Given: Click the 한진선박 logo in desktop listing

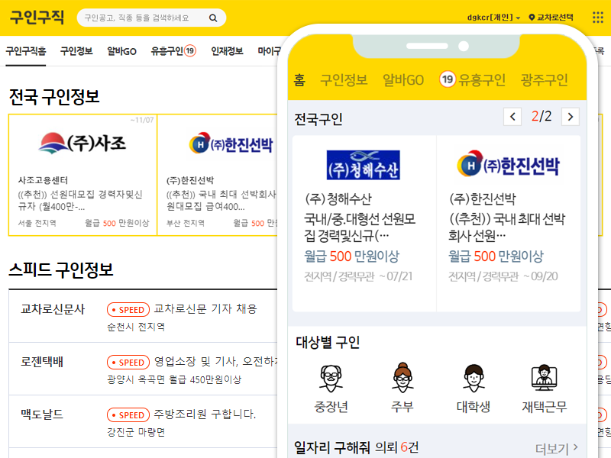Looking at the screenshot, I should (231, 144).
